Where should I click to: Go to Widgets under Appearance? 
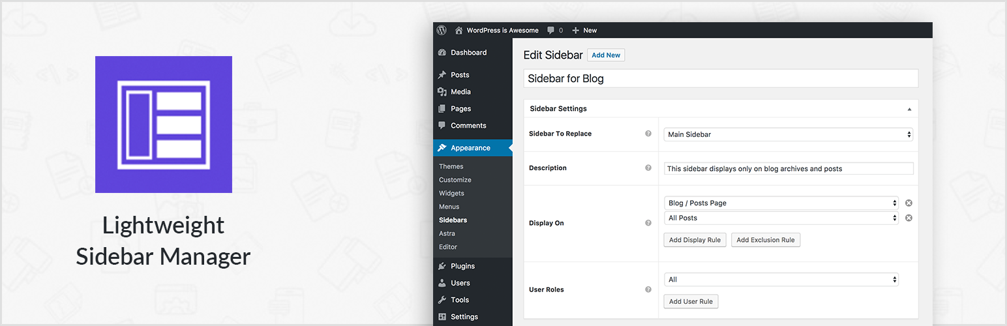pos(451,193)
